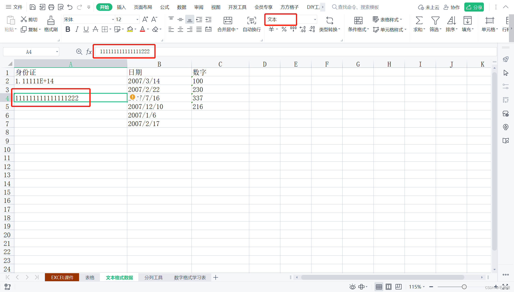Click the Type Conversion (类型转换) icon
Screen dimensions: 514x292
click(330, 21)
